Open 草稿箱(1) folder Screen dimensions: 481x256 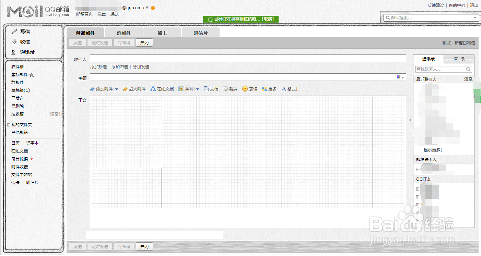click(x=21, y=90)
